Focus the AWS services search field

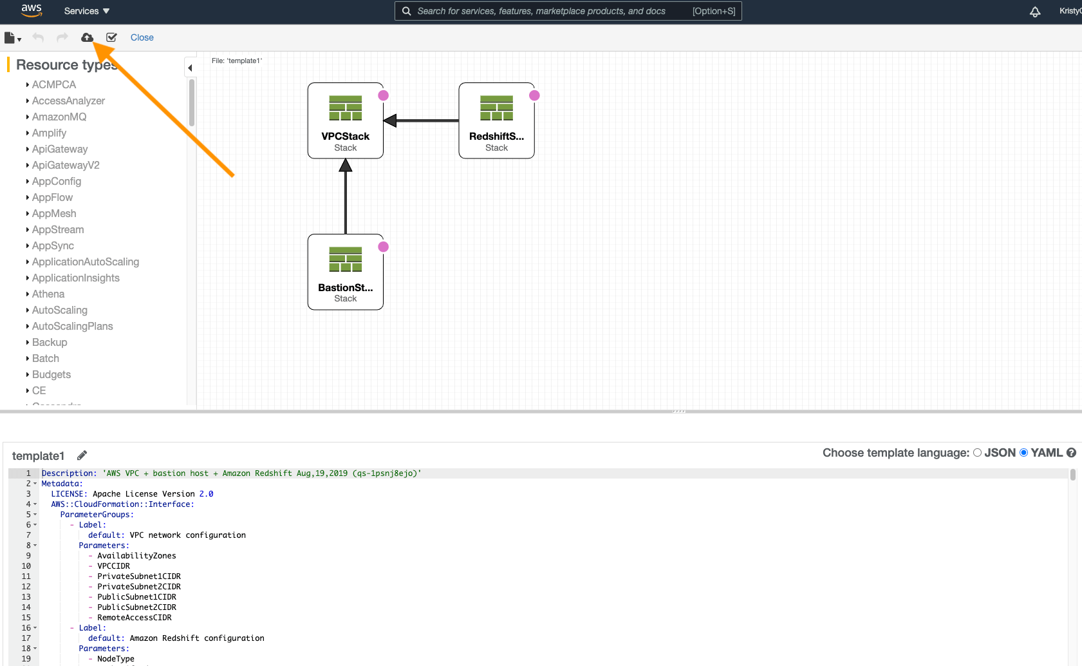coord(568,11)
